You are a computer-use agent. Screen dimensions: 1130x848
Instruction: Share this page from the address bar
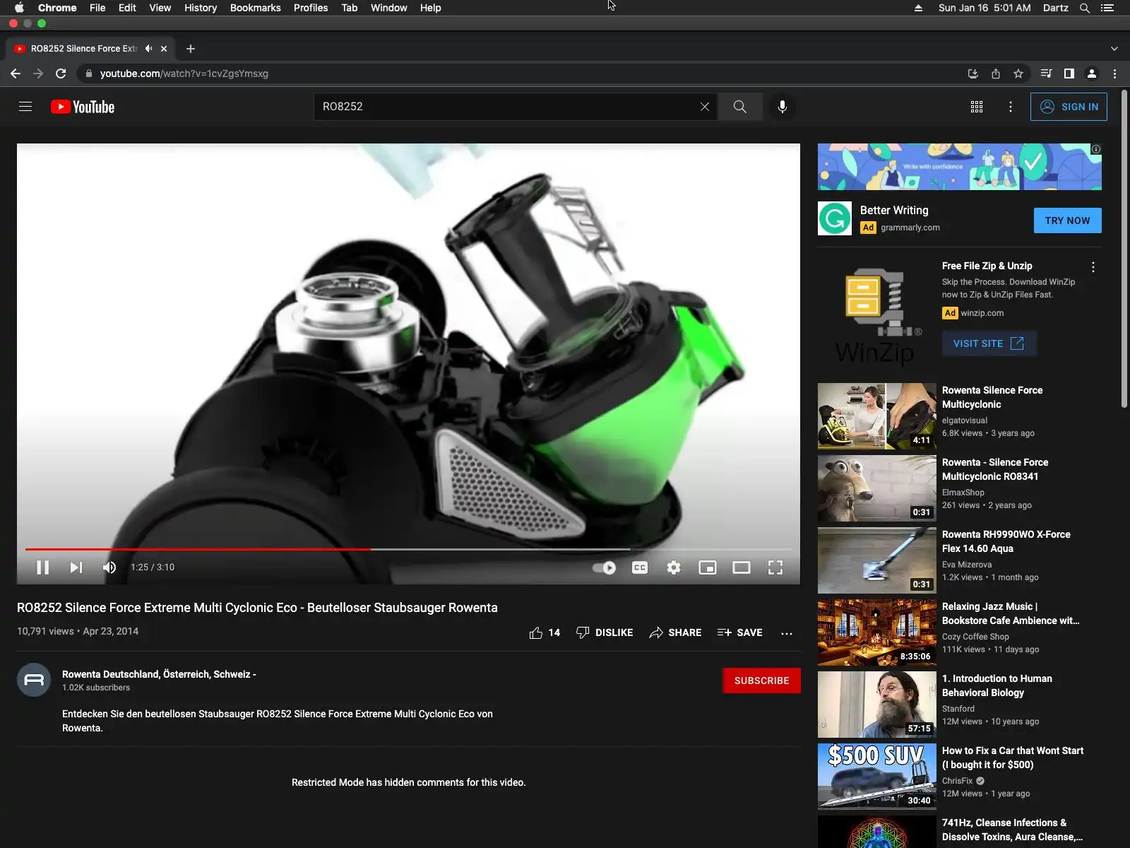996,73
